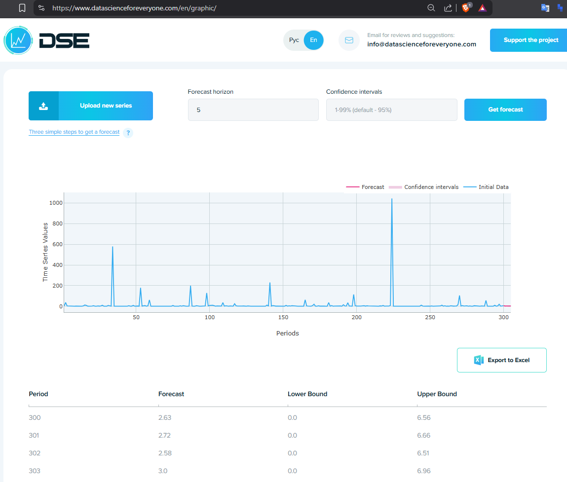This screenshot has width=567, height=482.
Task: Click the Lower Bound column header
Action: (307, 394)
